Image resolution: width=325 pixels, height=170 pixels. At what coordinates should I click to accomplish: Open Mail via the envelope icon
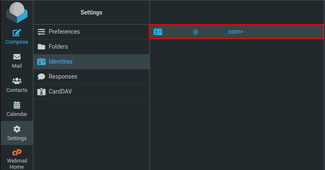[x=17, y=57]
